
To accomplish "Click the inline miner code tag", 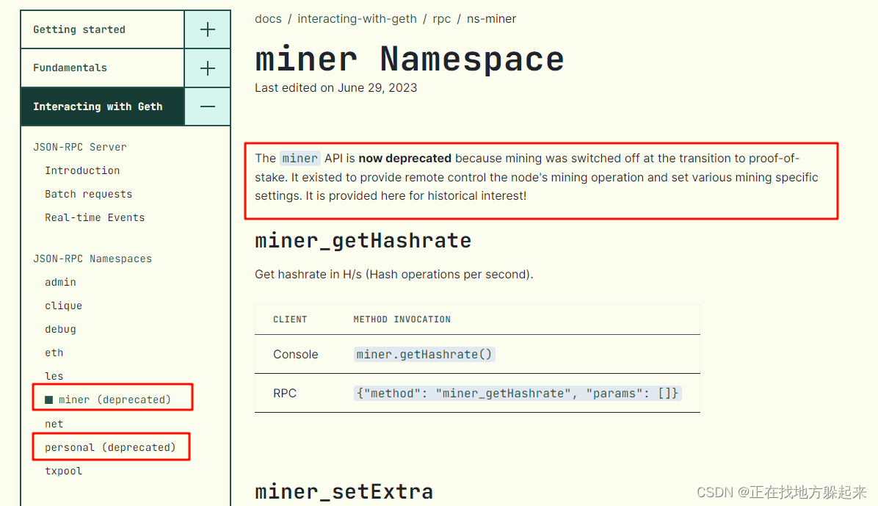I will coord(300,159).
